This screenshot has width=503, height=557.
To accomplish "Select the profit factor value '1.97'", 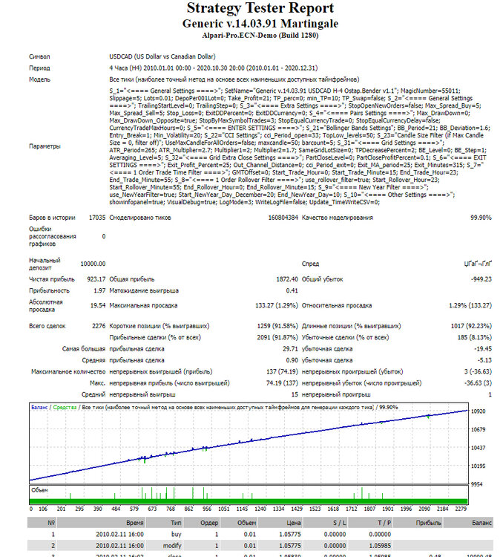I will pyautogui.click(x=99, y=290).
